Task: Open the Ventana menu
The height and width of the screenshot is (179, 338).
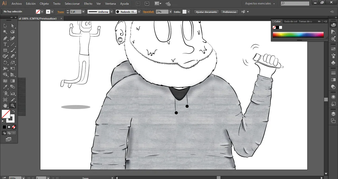Action: click(x=110, y=3)
